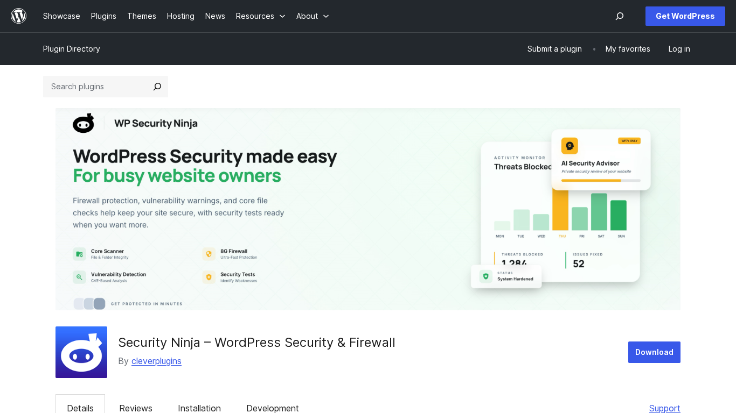Click the plugin title Security Ninja heading
This screenshot has width=736, height=413.
click(x=256, y=343)
